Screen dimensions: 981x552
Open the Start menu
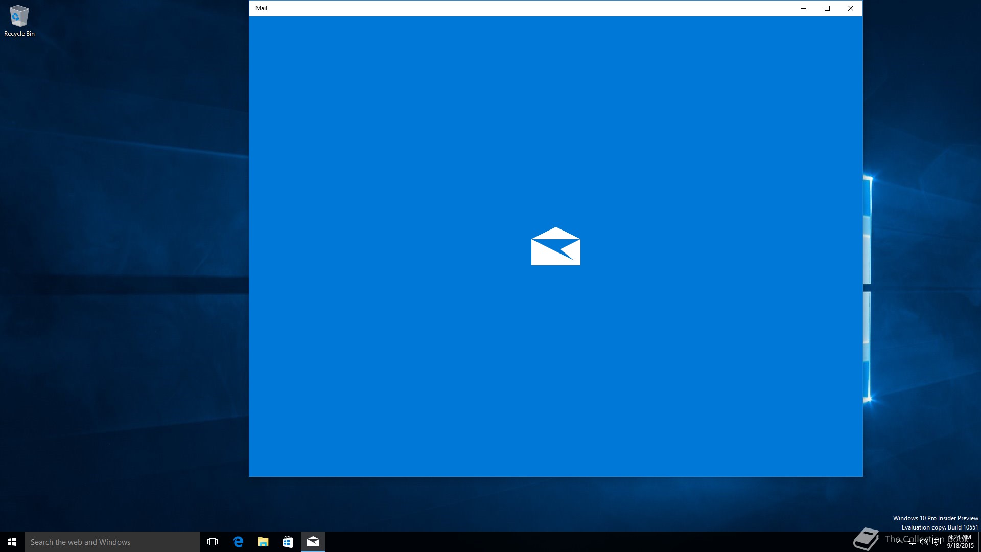tap(12, 542)
